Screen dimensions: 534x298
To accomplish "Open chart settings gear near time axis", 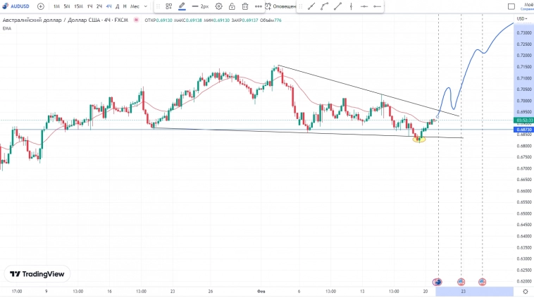I will (525, 292).
